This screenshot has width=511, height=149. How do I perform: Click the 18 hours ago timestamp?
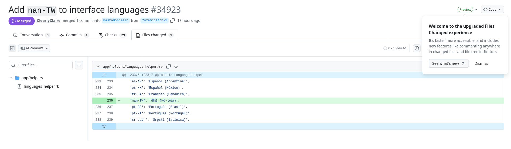tap(189, 21)
